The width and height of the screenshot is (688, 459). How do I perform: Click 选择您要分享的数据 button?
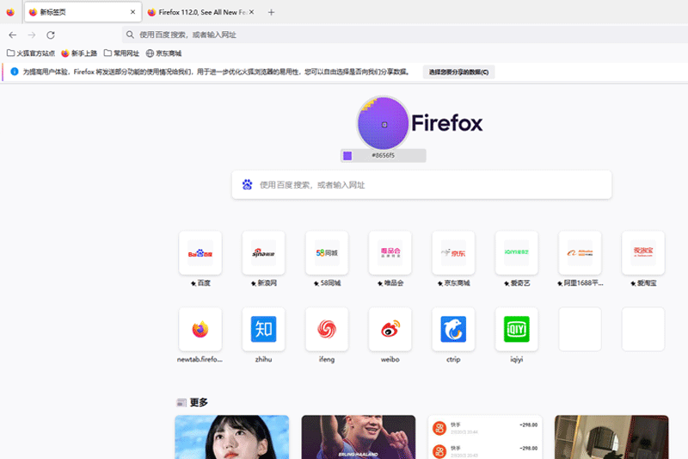(460, 71)
